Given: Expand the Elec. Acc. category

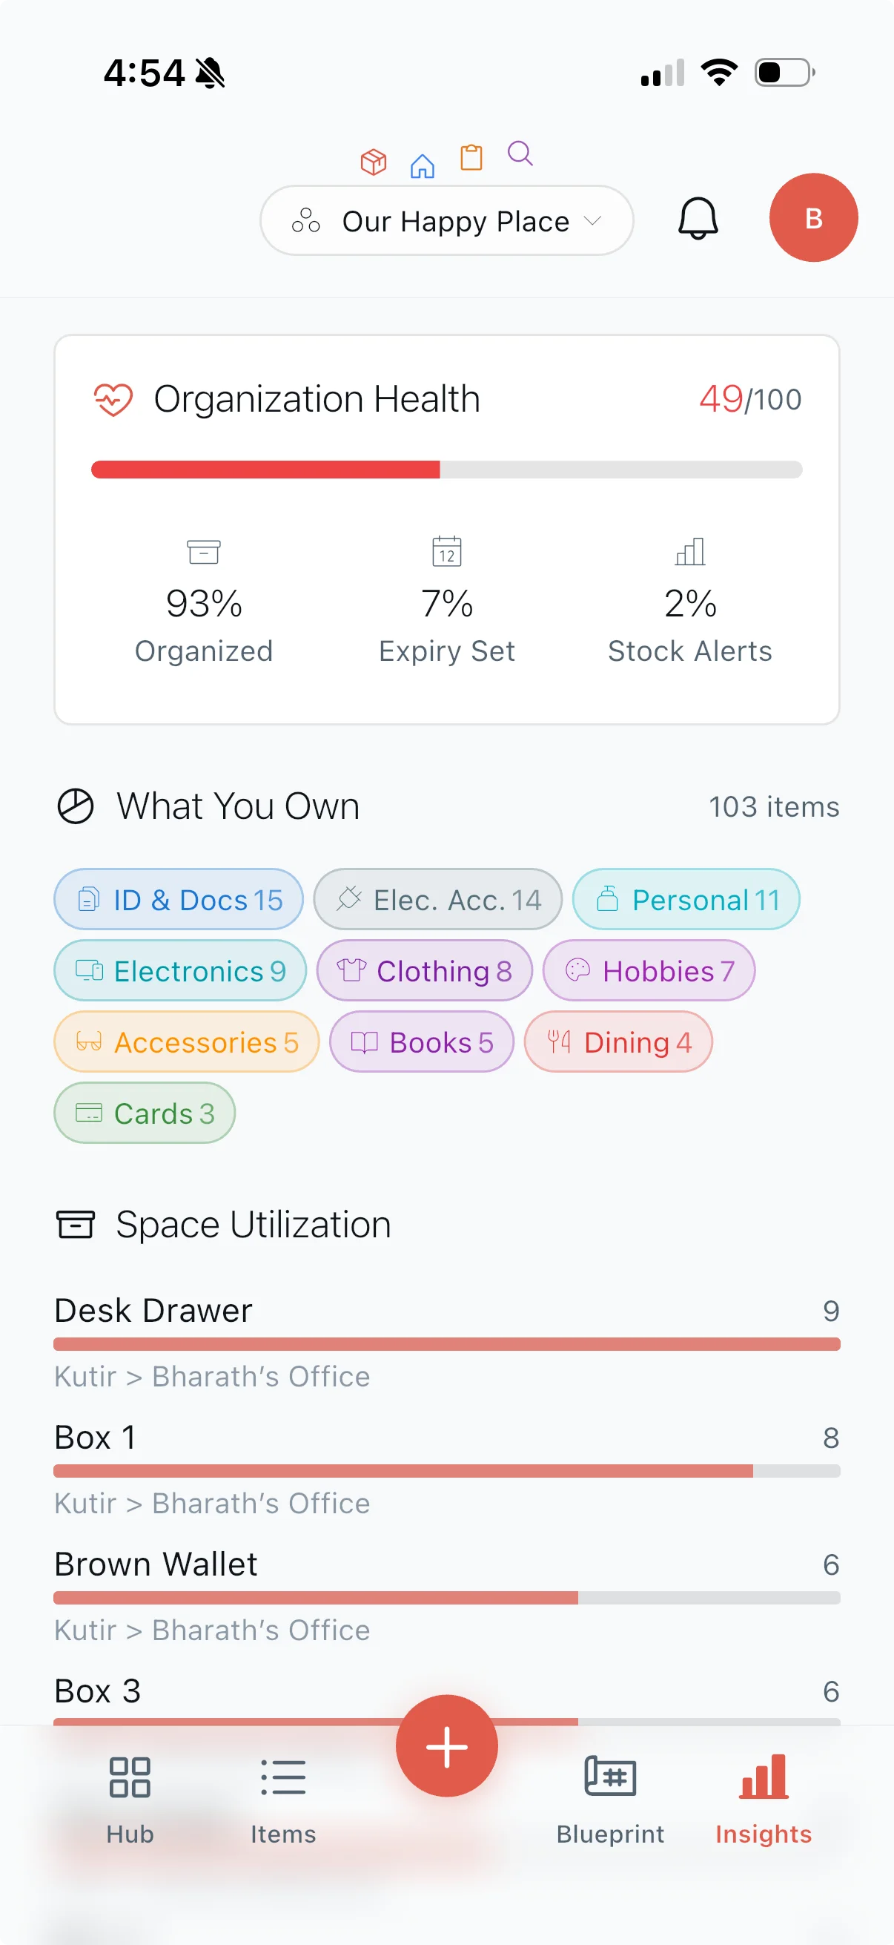Looking at the screenshot, I should (437, 899).
